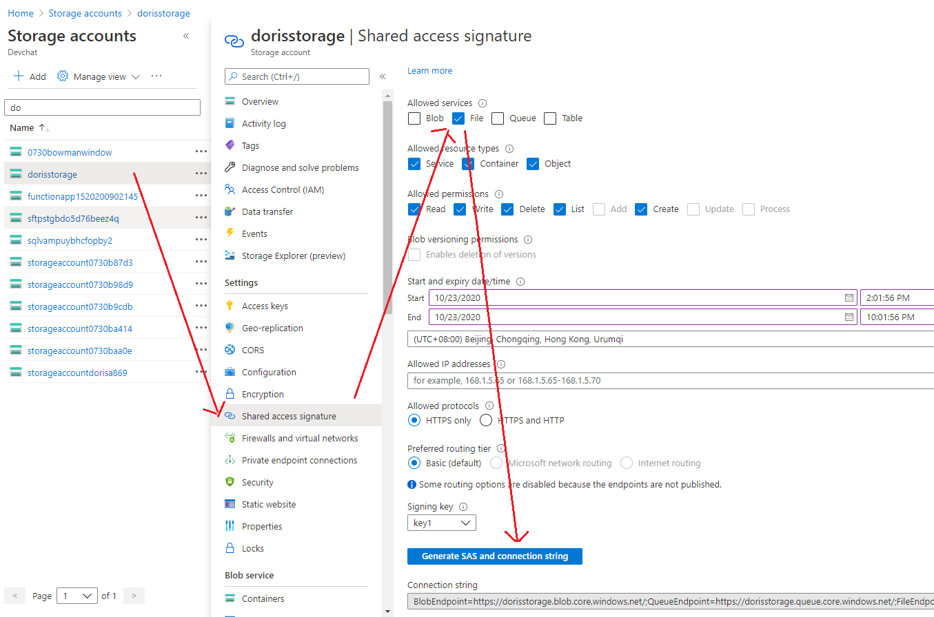Open the page number dropdown
Screen dimensions: 934x617
coord(77,595)
